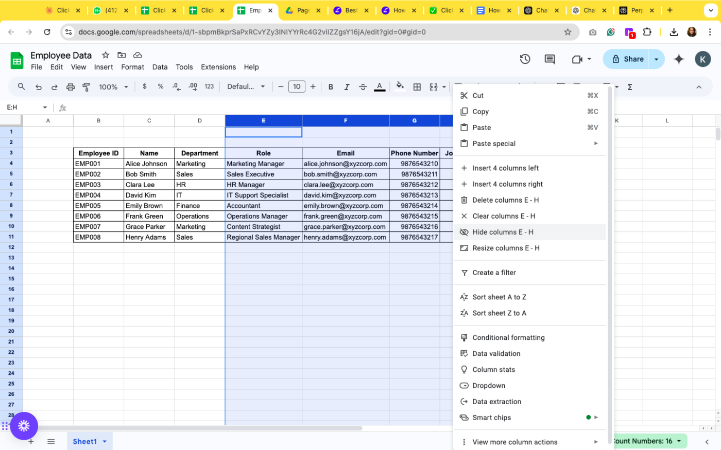721x450 pixels.
Task: Open the Count Numbers summary chip
Action: pos(646,441)
